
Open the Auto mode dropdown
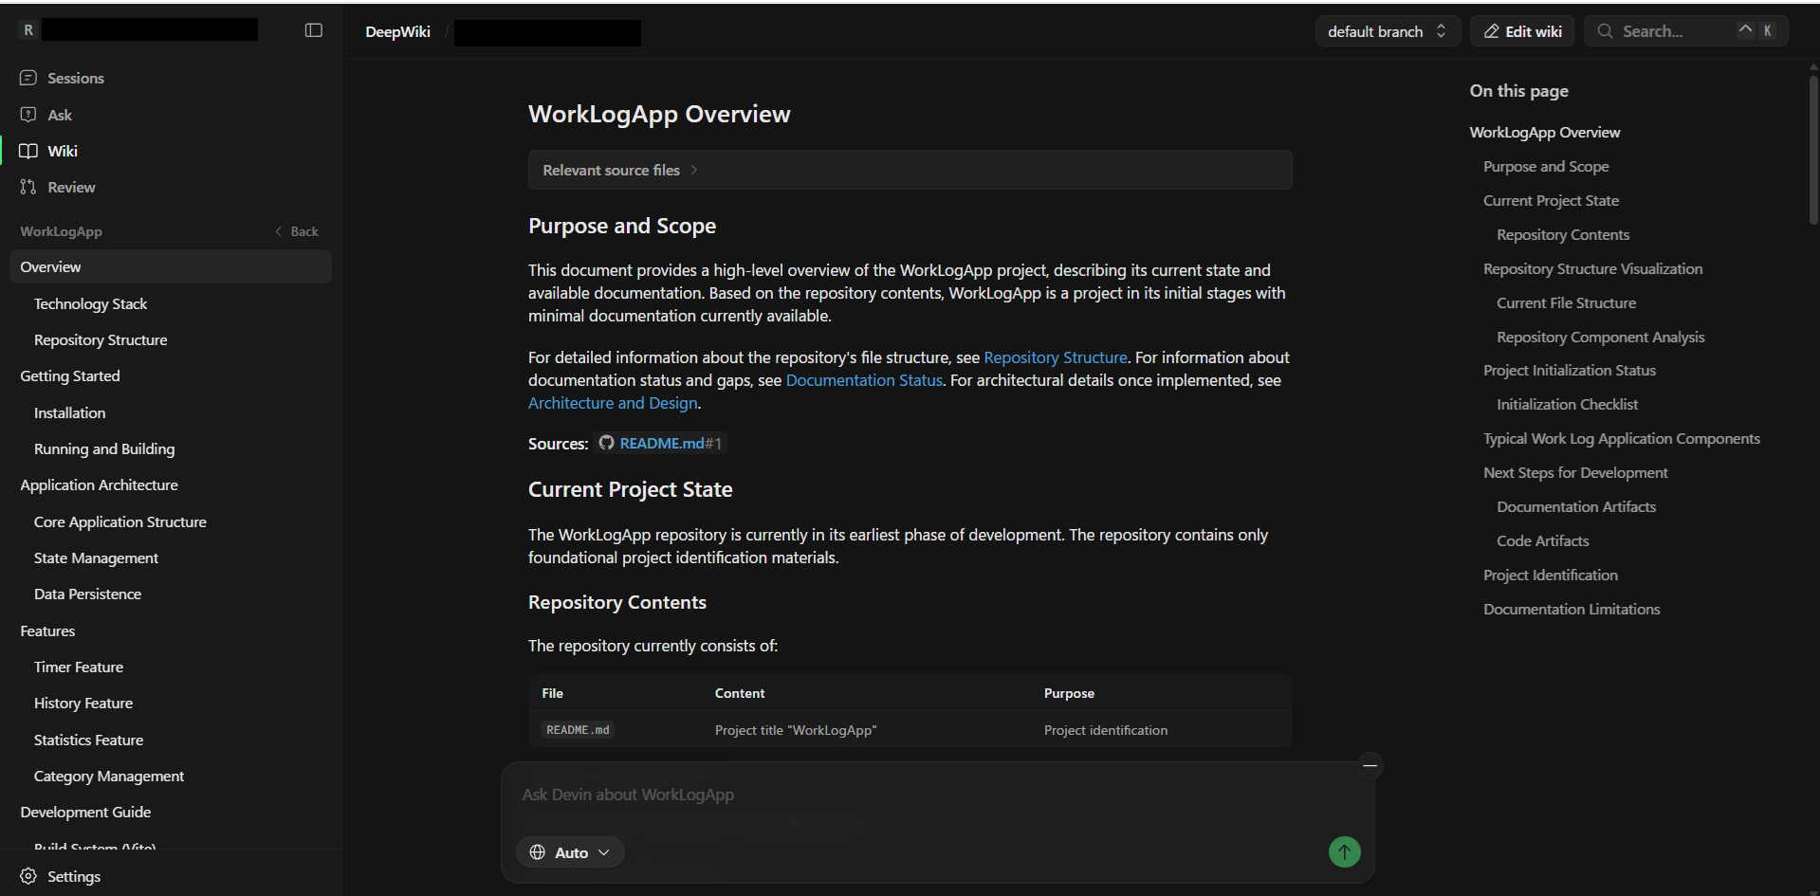pos(570,852)
